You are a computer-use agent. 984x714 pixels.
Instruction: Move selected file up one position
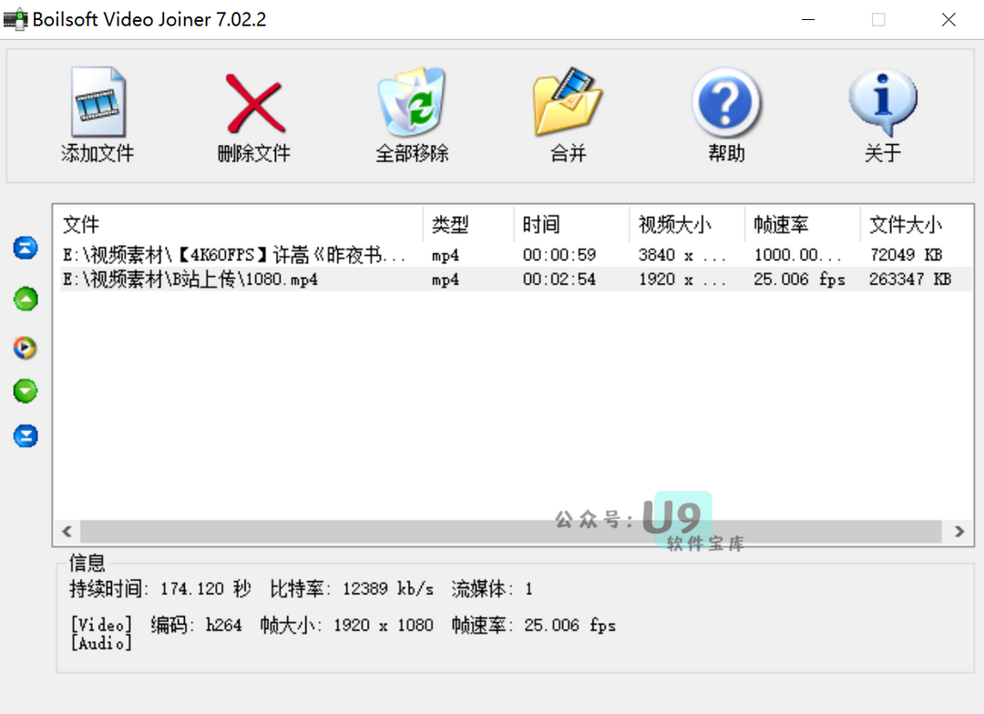click(x=26, y=300)
